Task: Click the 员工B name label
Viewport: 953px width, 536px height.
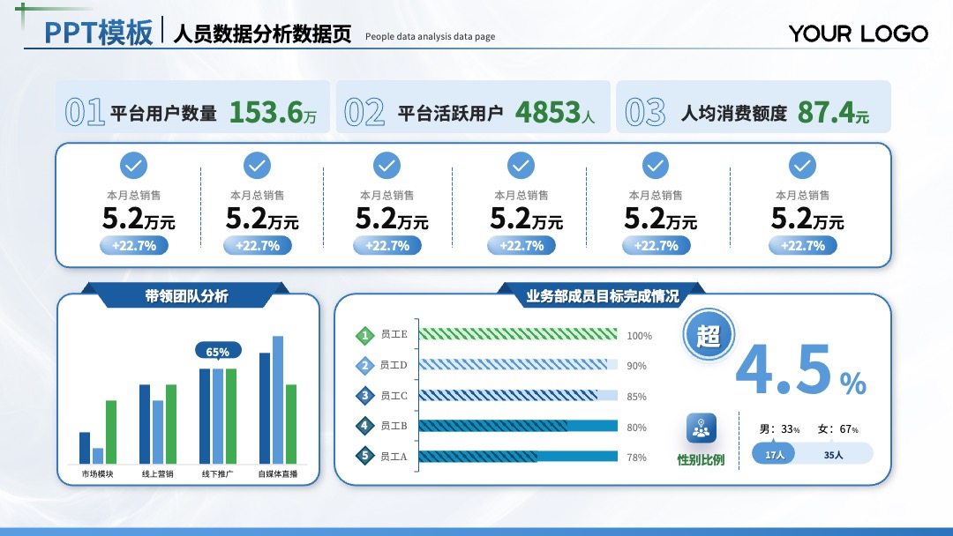Action: [x=394, y=426]
